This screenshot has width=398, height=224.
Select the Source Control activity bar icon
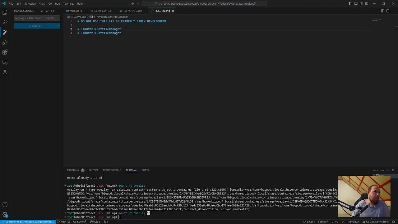[5, 32]
